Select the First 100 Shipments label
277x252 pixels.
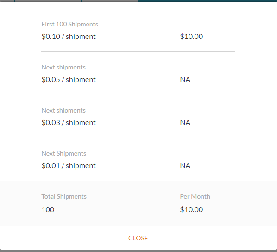pos(69,24)
